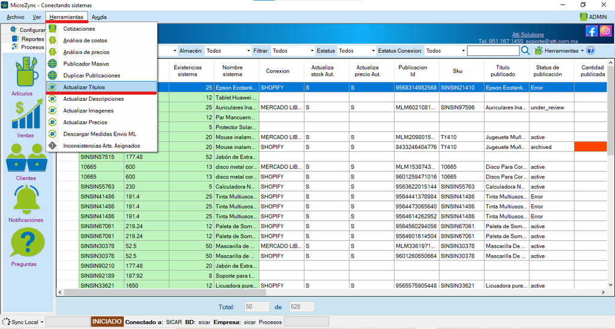Click the Inconsistencias warning diamond icon
This screenshot has height=329, width=615.
point(52,145)
